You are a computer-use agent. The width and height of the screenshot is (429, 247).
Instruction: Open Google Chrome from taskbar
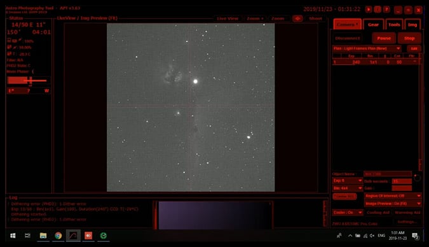tap(58, 236)
